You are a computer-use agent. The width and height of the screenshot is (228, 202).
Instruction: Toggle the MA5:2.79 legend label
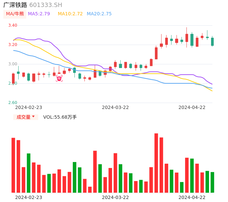pos(39,14)
